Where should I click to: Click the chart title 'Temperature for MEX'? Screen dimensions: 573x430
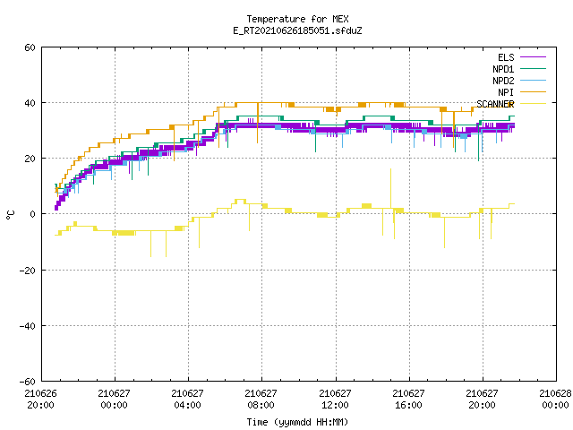coord(297,19)
